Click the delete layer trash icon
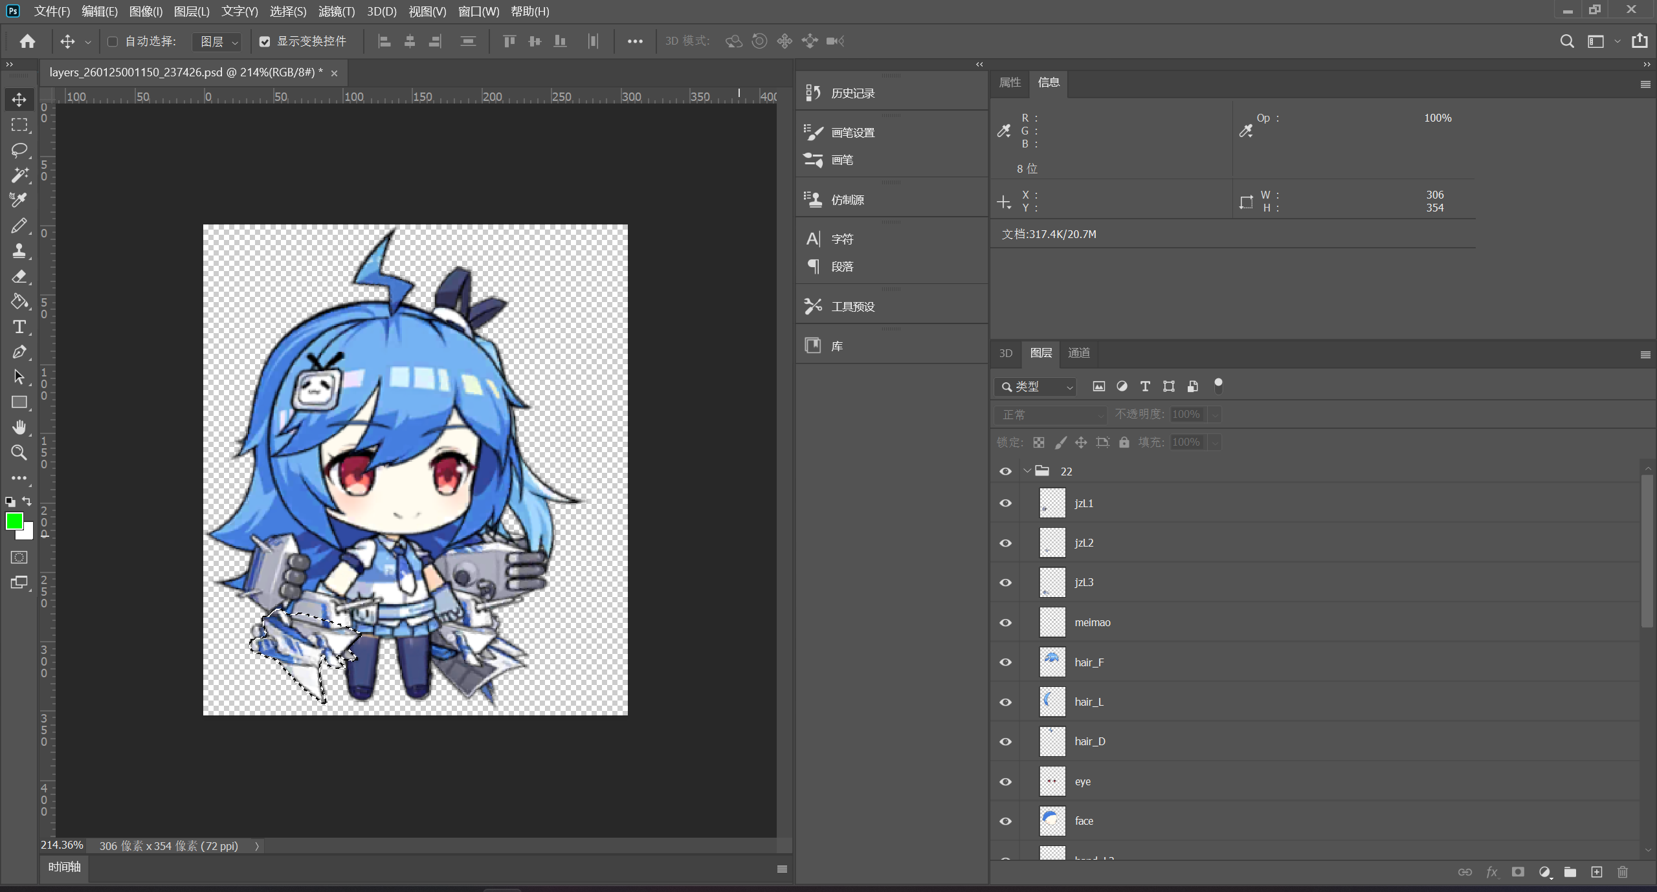The image size is (1657, 892). (x=1622, y=872)
